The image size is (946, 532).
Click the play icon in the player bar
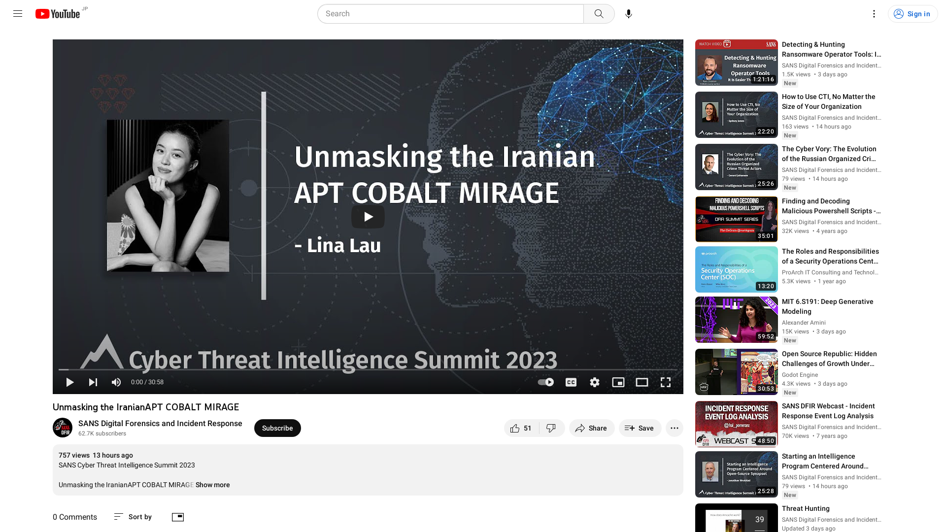coord(69,382)
